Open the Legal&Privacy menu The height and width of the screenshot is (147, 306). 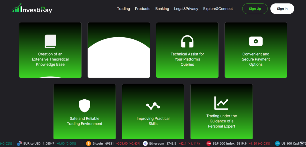[186, 9]
